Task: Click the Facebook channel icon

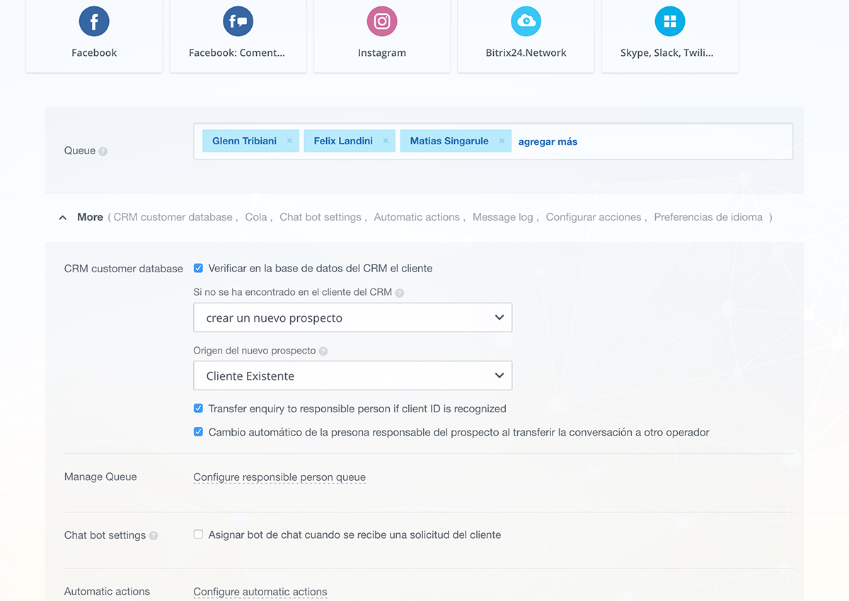Action: coord(94,22)
